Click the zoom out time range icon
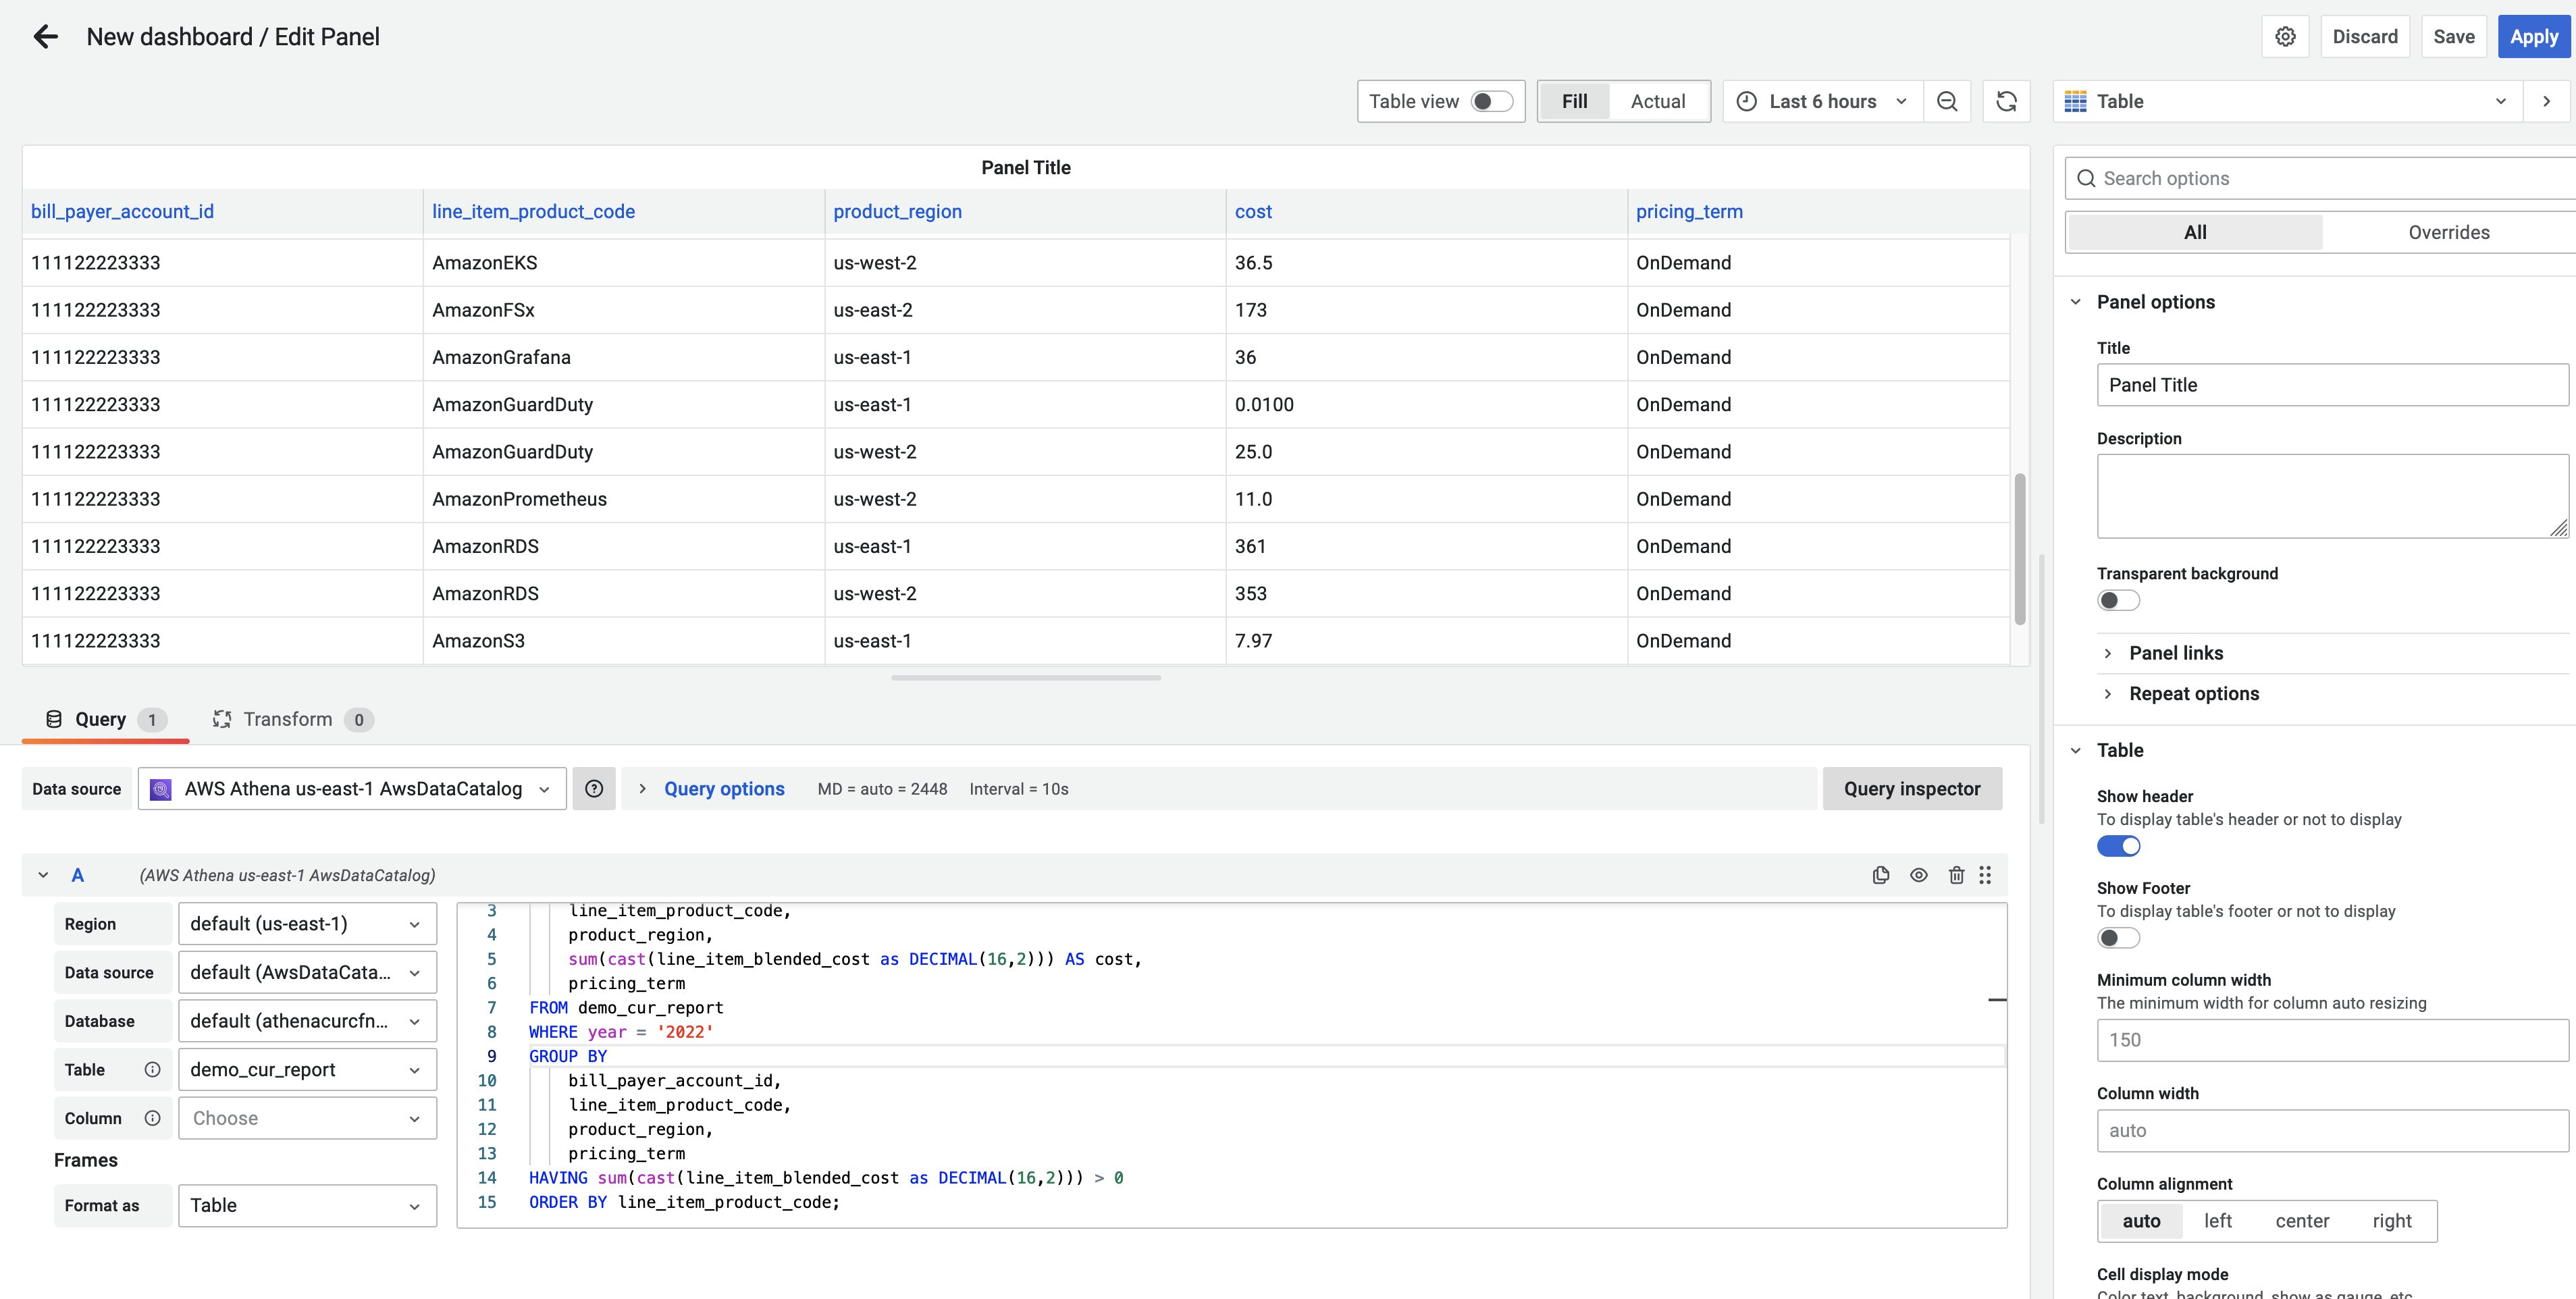 point(1947,101)
